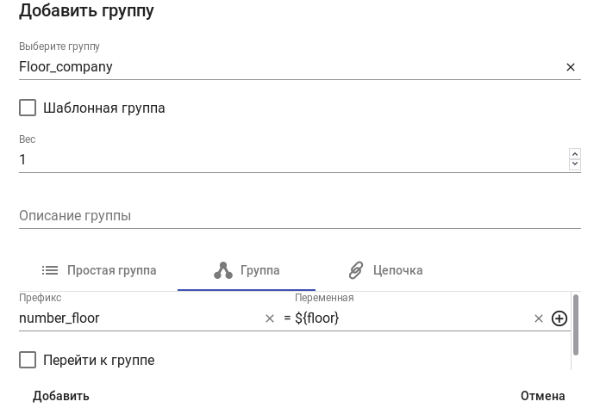Enable the Шаблонная группа checkbox
The width and height of the screenshot is (600, 414).
28,108
